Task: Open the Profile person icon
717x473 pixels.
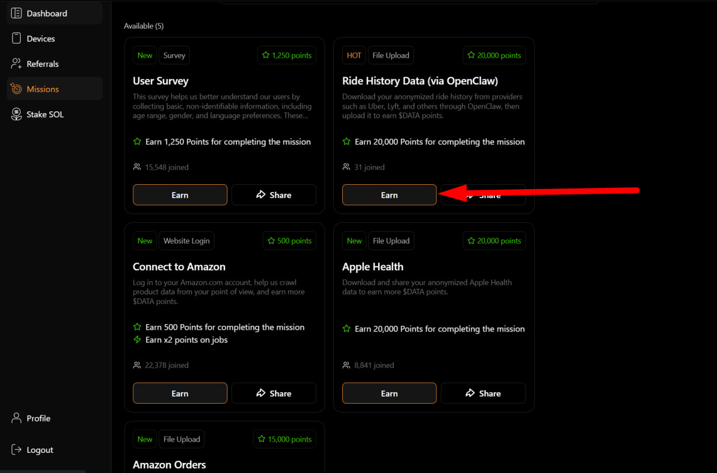Action: [16, 418]
